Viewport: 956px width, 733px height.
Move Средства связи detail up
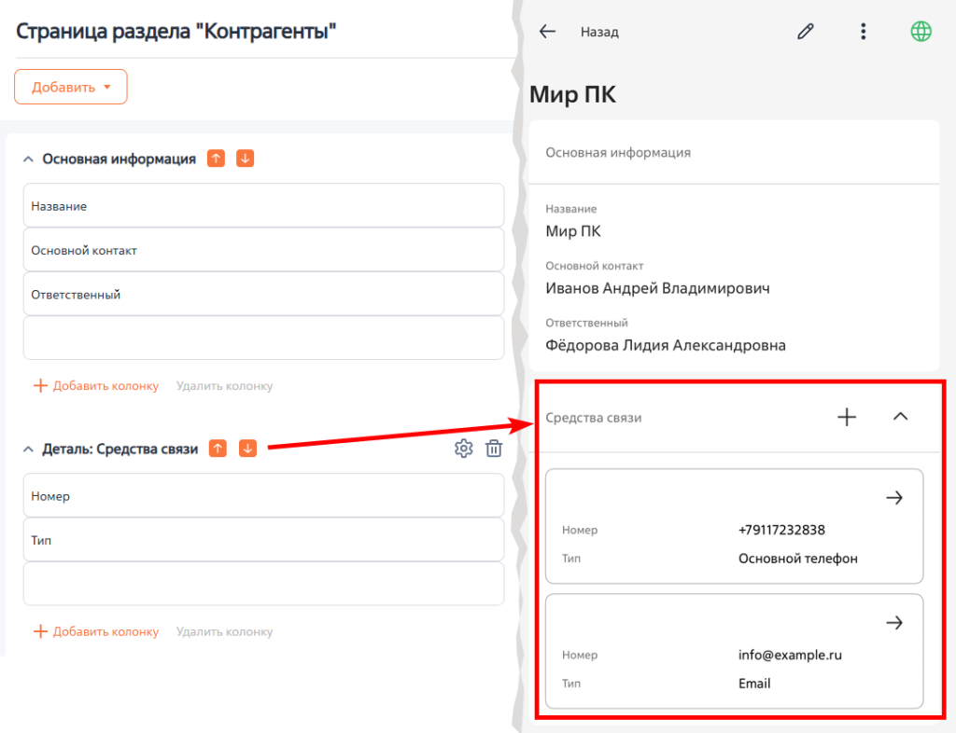[x=218, y=449]
